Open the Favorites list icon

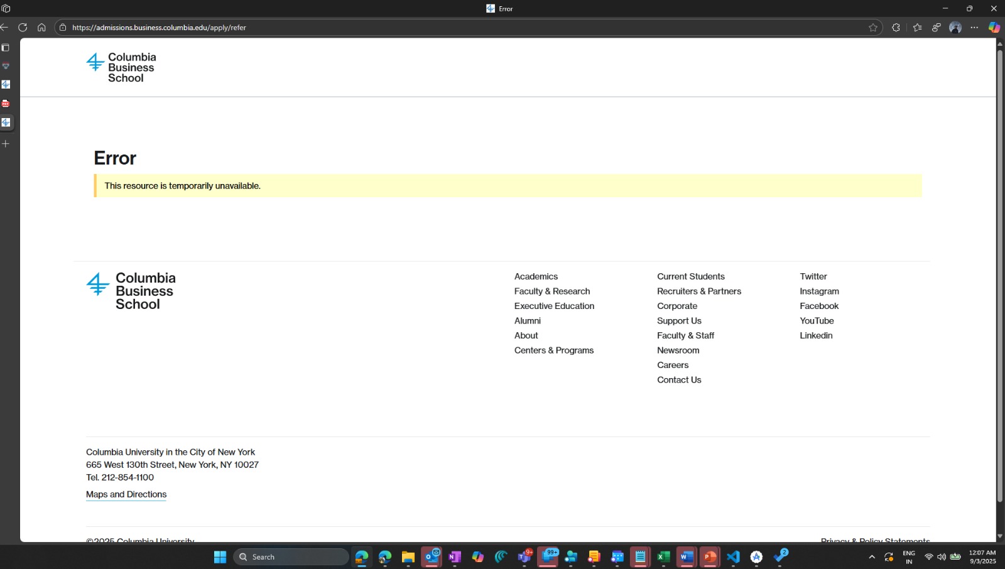[918, 28]
